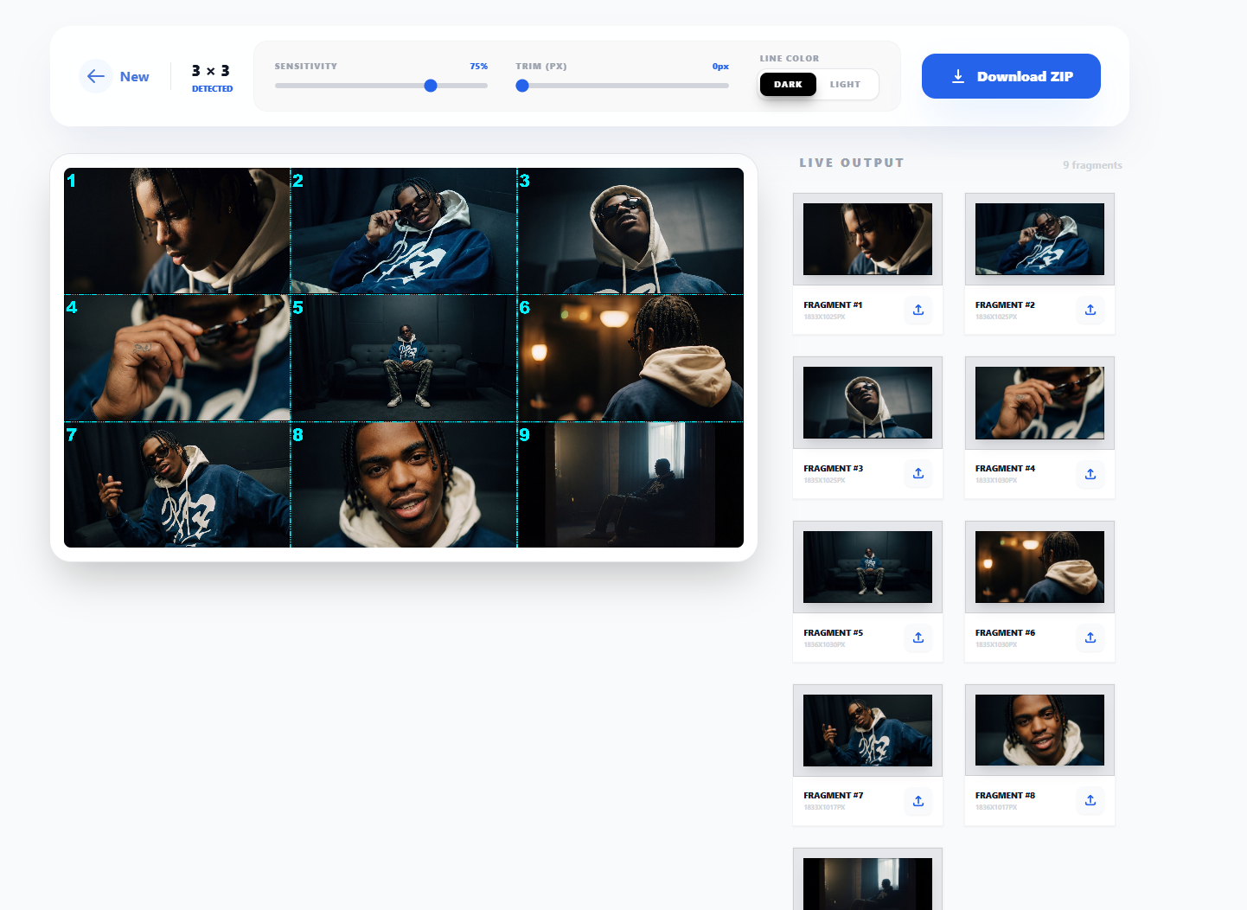This screenshot has height=910, width=1247.
Task: Open Fragment #5 thumbnail preview
Action: click(x=867, y=567)
